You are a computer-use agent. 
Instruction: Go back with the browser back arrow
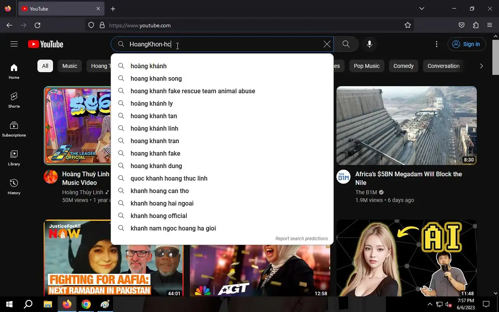[9, 25]
